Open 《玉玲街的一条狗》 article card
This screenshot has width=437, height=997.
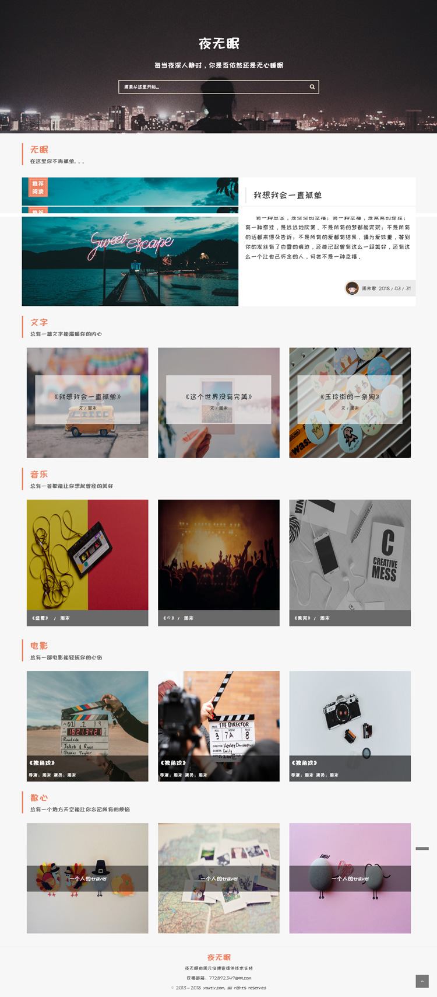point(350,403)
